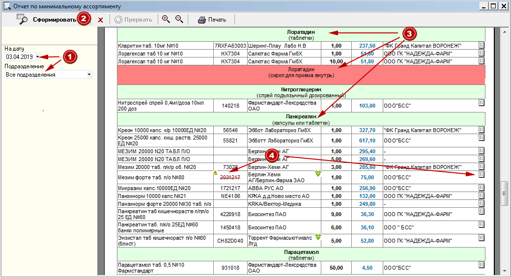Open the На дату date dropdown arrow
This screenshot has height=278, width=511.
tap(37, 56)
